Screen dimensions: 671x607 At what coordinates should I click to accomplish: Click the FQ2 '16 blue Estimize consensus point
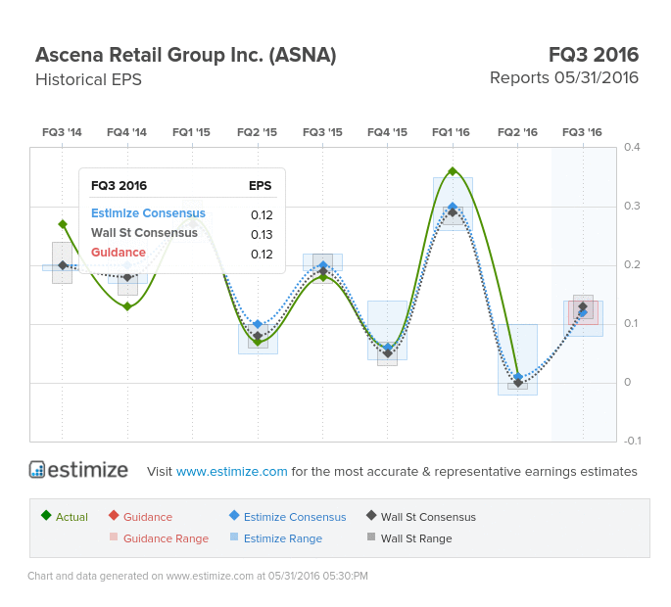click(x=518, y=377)
